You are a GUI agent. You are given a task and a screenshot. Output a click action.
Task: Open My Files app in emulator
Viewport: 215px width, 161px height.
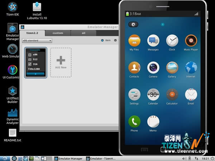(134, 43)
